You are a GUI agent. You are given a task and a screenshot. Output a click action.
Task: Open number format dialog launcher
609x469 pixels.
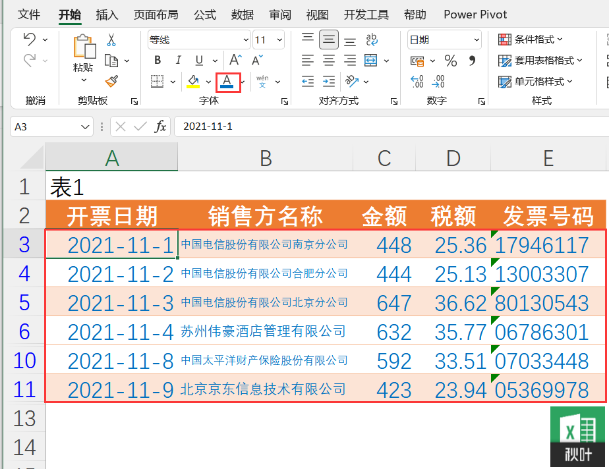[482, 101]
